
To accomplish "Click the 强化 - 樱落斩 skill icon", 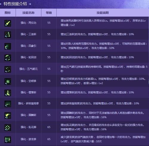I will (x=8, y=93).
